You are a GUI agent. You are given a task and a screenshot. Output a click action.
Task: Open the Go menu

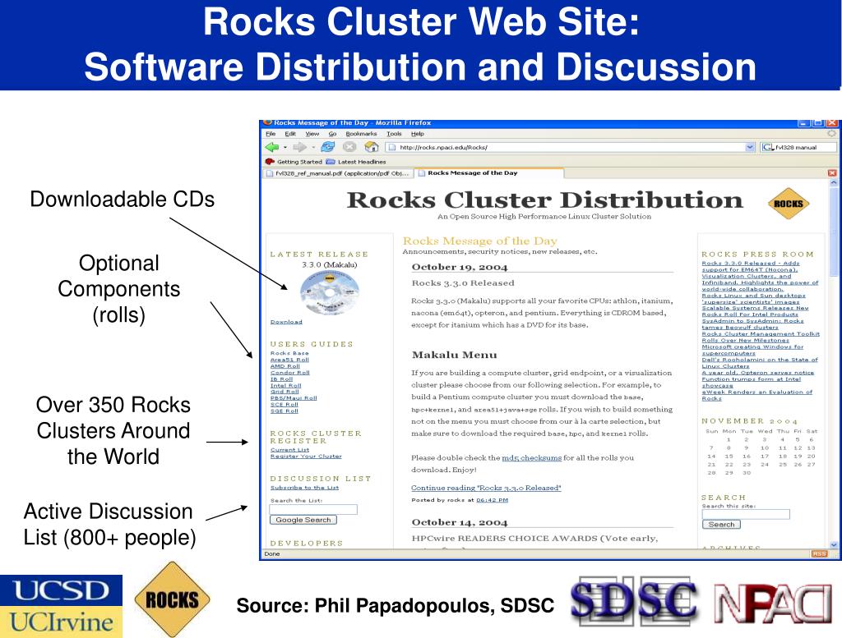pyautogui.click(x=332, y=134)
